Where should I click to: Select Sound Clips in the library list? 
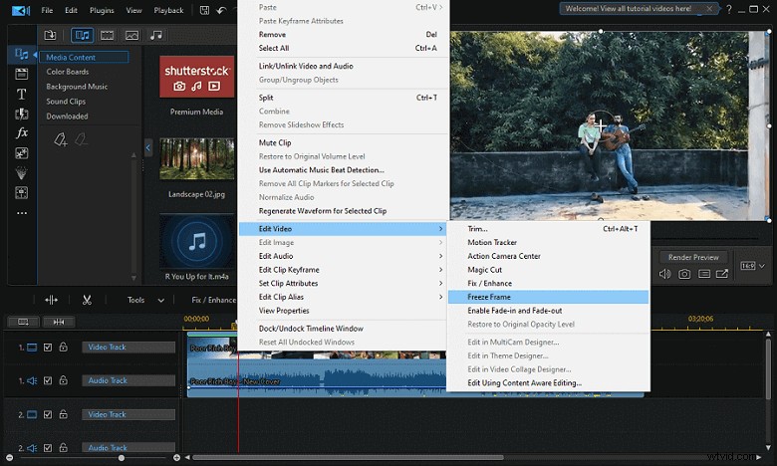66,102
